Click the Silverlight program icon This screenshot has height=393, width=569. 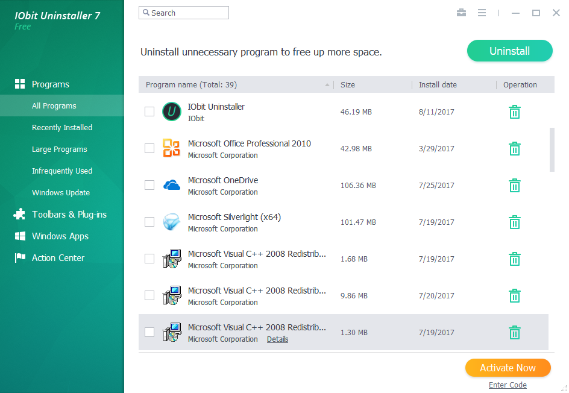click(x=172, y=222)
